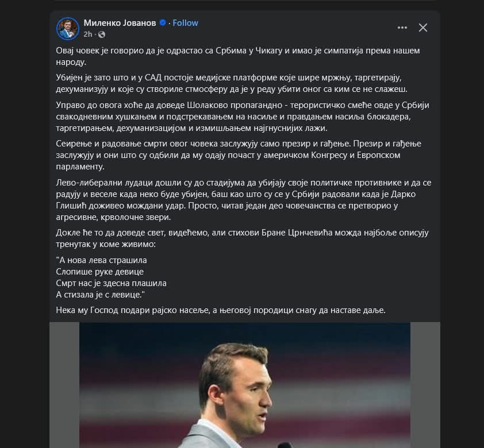Follow the post author

coord(185,23)
